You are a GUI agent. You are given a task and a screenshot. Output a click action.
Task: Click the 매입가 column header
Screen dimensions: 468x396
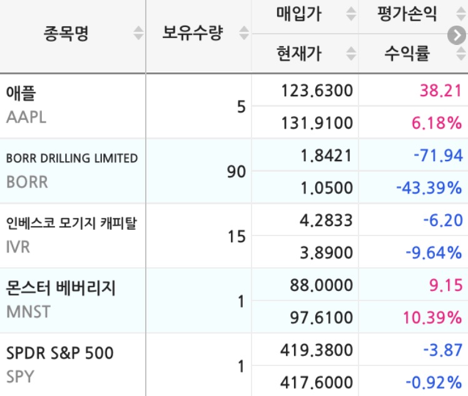tap(299, 14)
